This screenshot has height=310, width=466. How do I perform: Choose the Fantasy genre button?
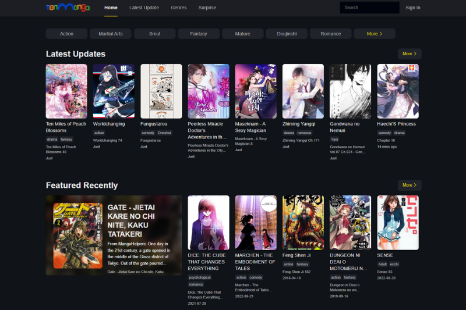tap(199, 34)
